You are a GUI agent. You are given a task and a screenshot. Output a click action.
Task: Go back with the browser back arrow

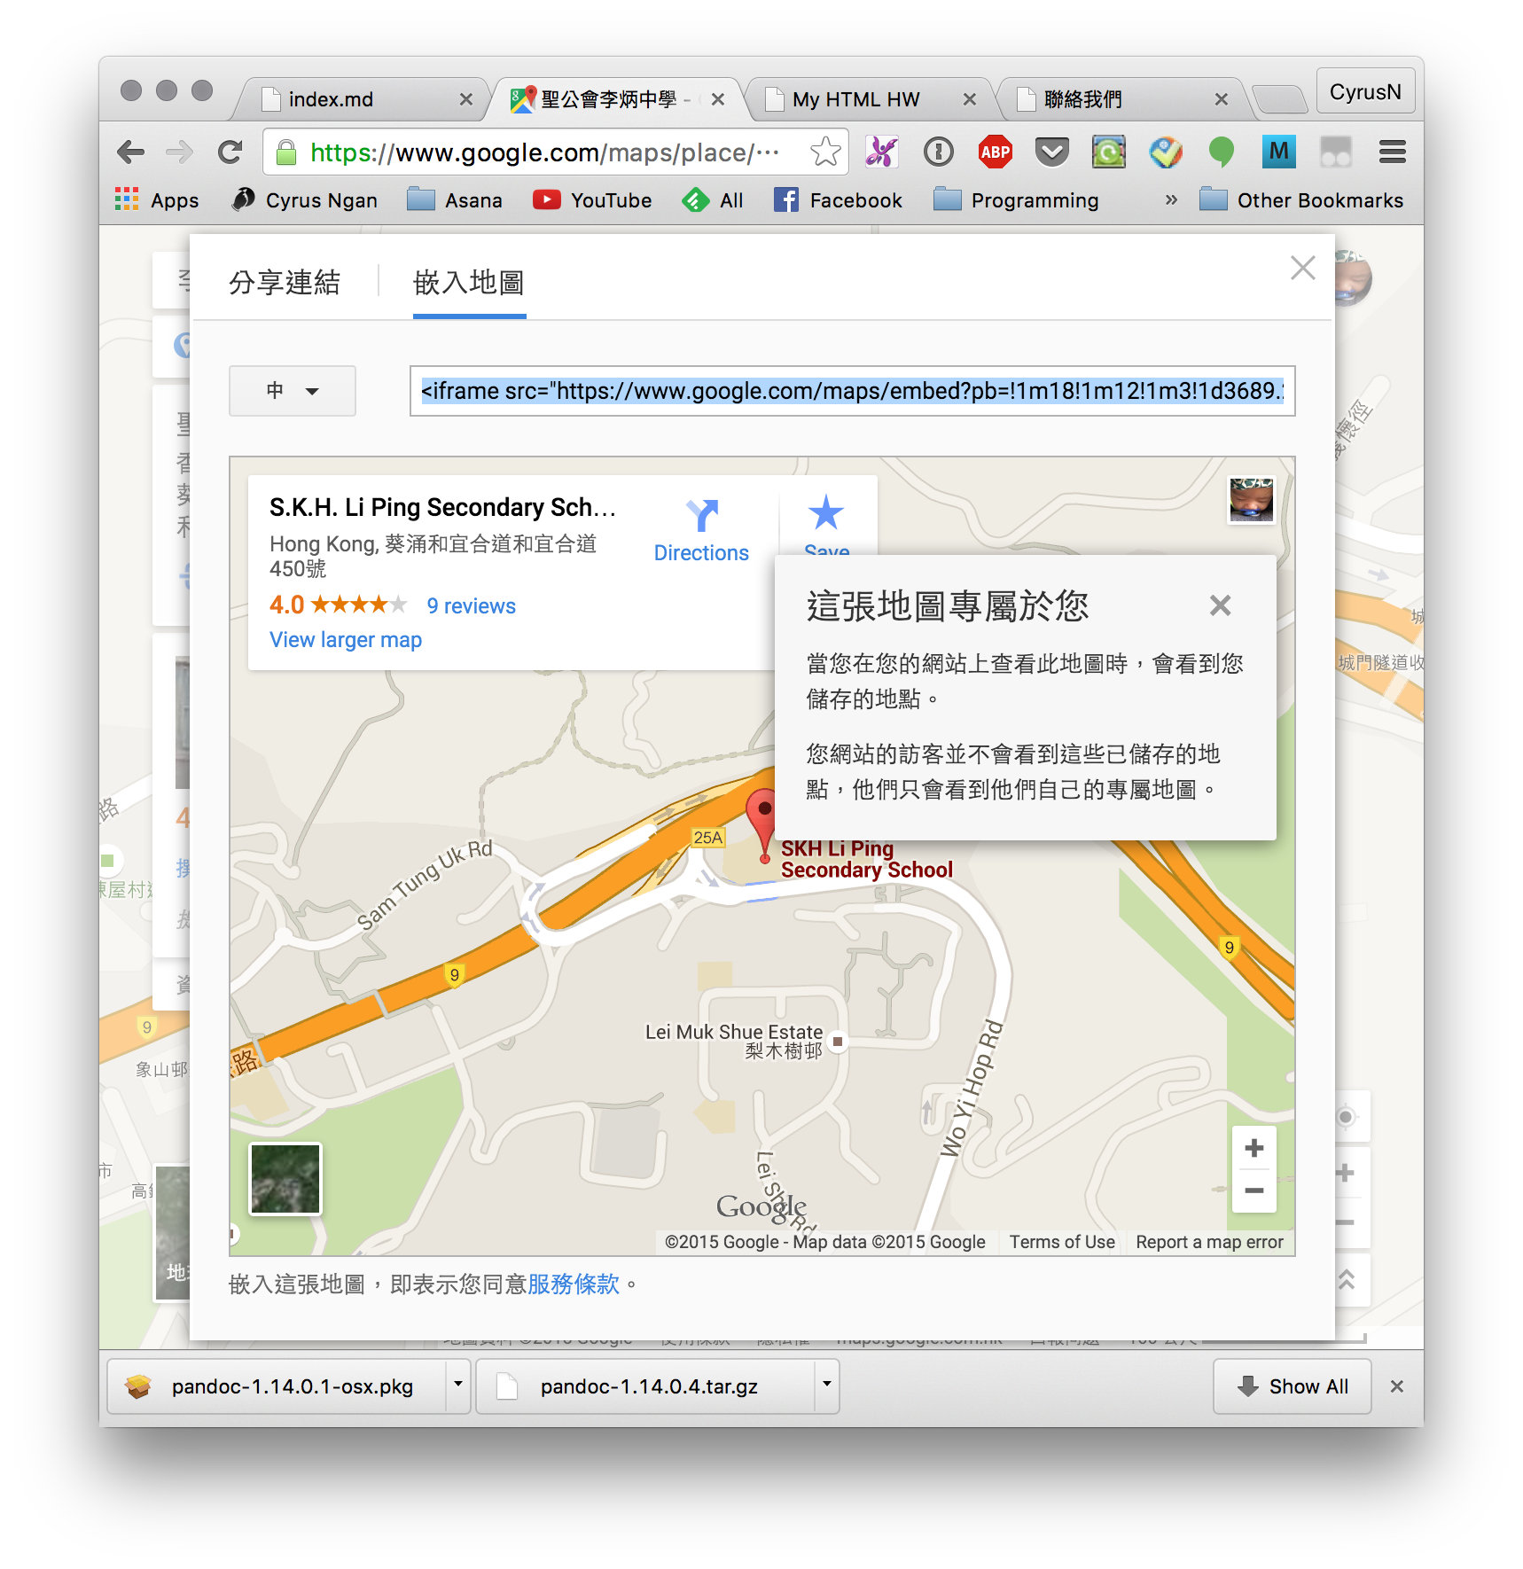tap(130, 152)
